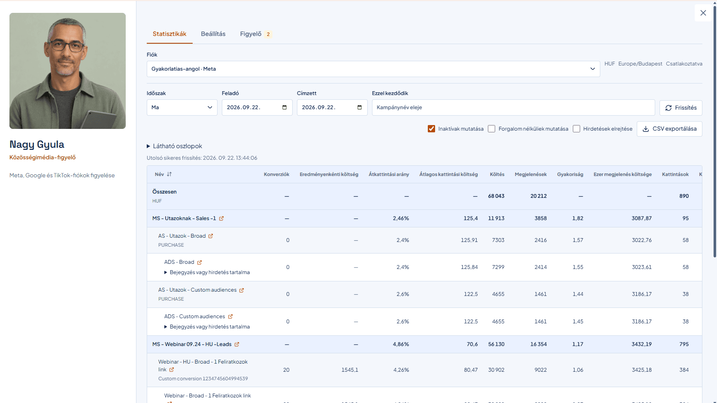The image size is (717, 403).
Task: Open external link for MS - Utazoknak - Sales -1
Action: coord(221,218)
